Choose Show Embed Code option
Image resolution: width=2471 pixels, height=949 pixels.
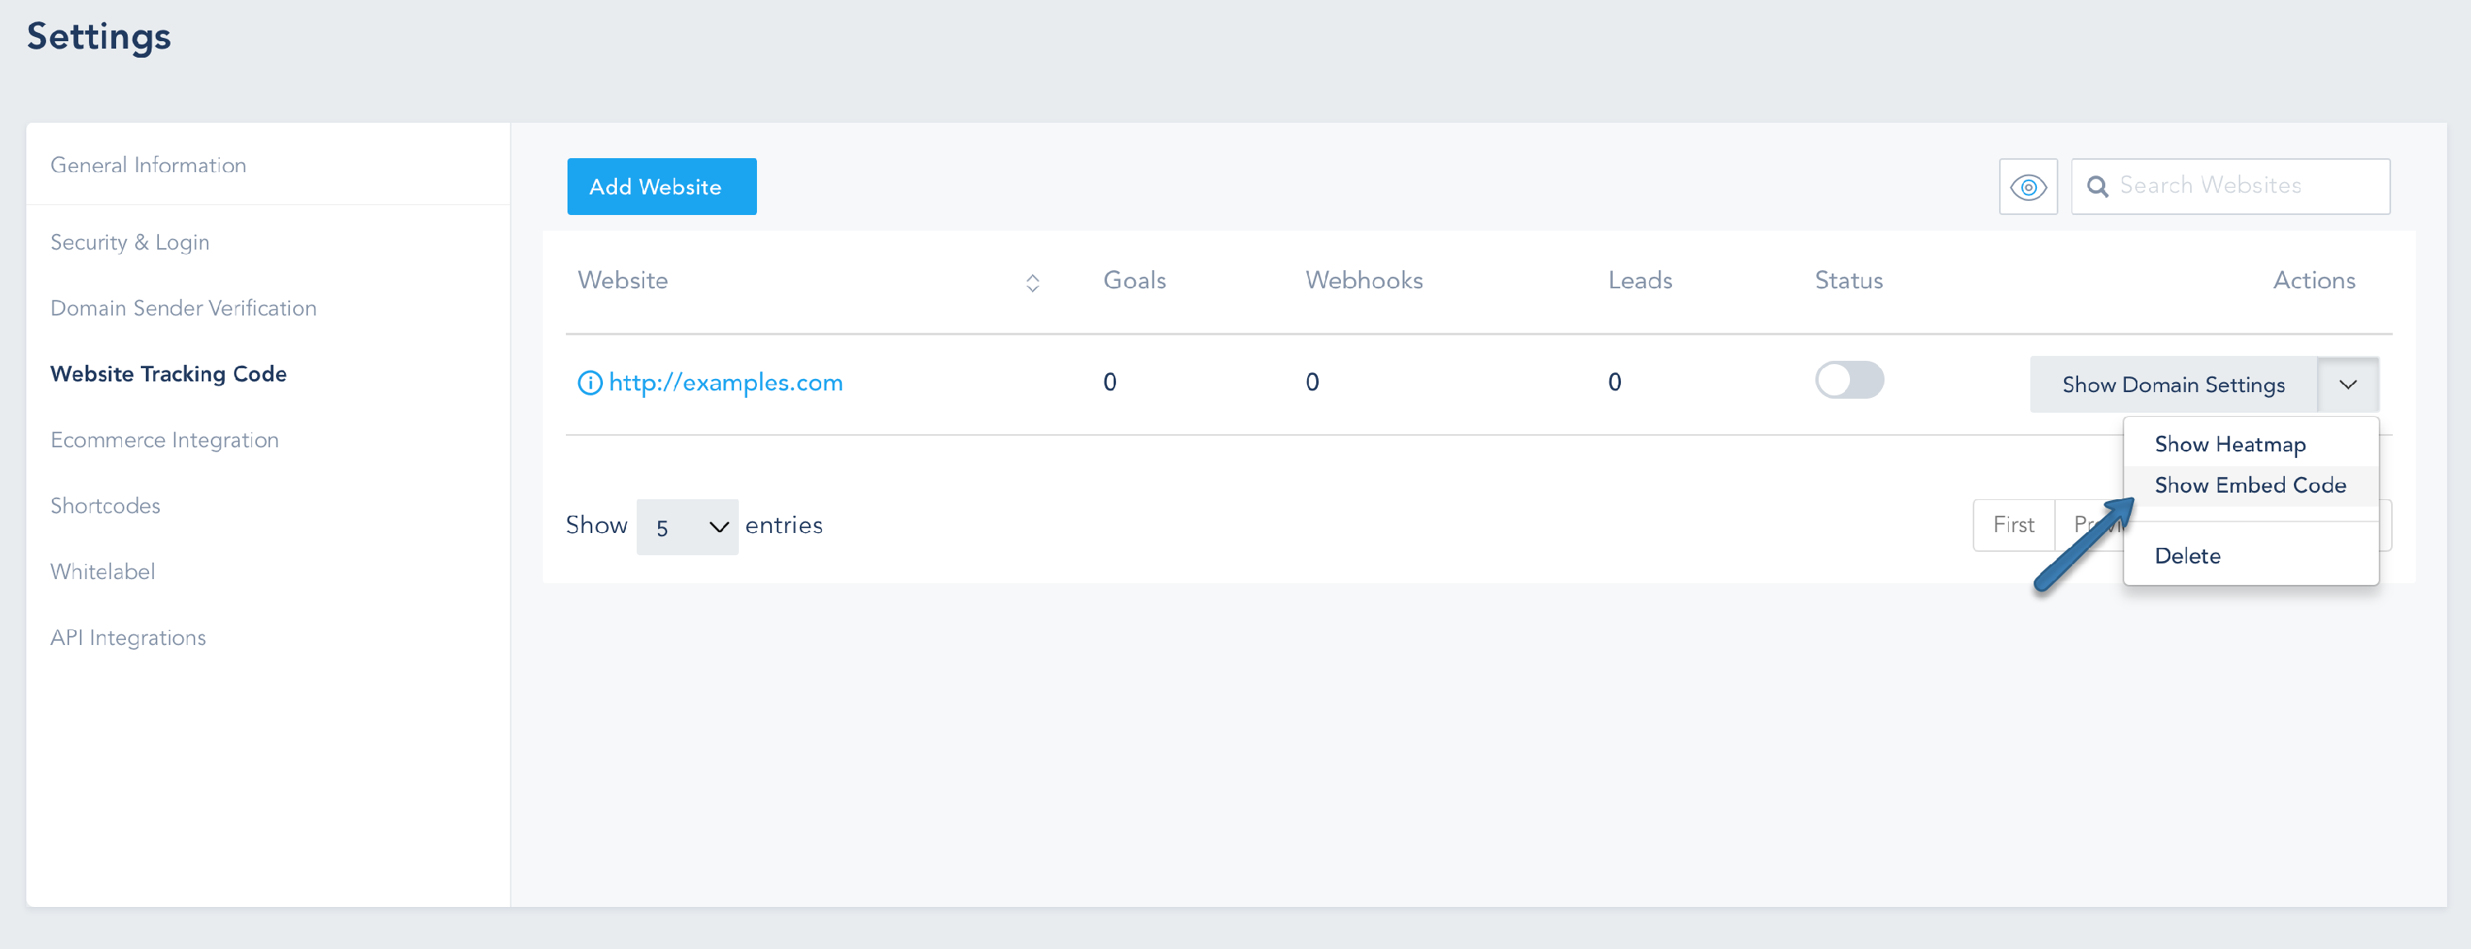[2249, 485]
